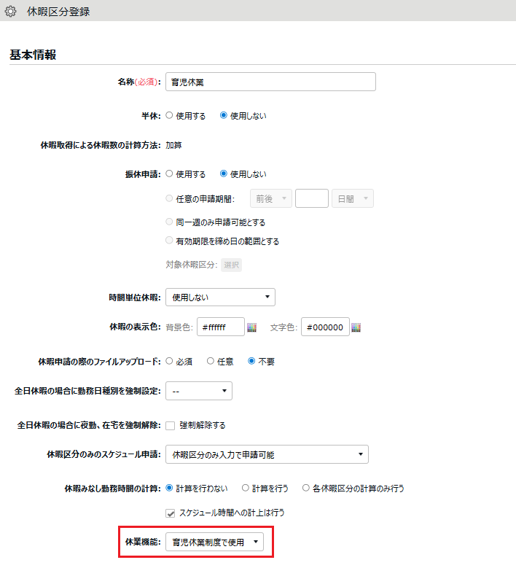
Task: Expand the 休業機能 dropdown
Action: click(214, 542)
